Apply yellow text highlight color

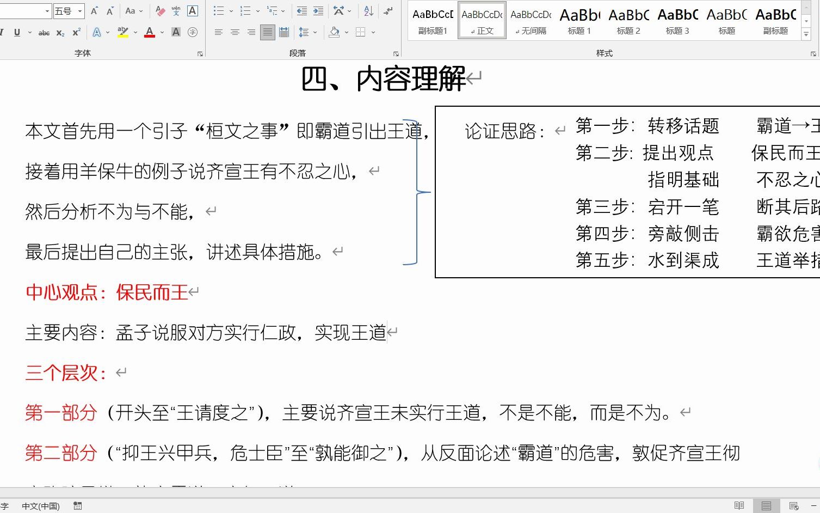pyautogui.click(x=123, y=33)
